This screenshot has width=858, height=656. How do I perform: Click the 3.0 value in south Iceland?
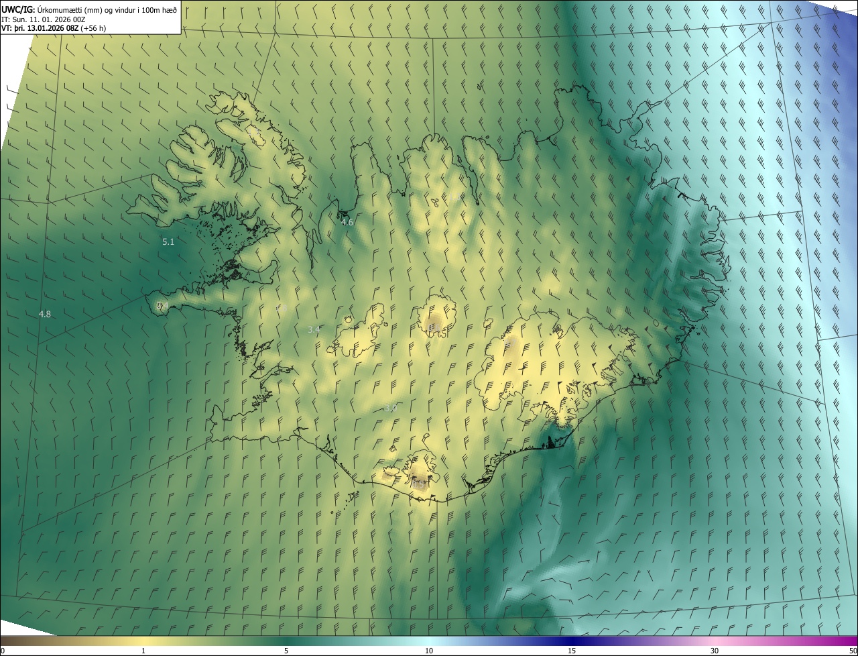coord(391,408)
